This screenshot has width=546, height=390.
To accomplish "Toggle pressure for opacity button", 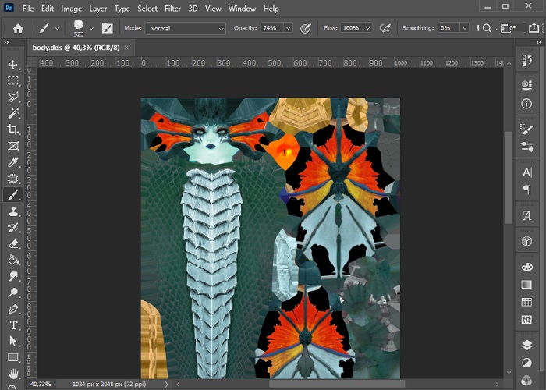I will (305, 28).
